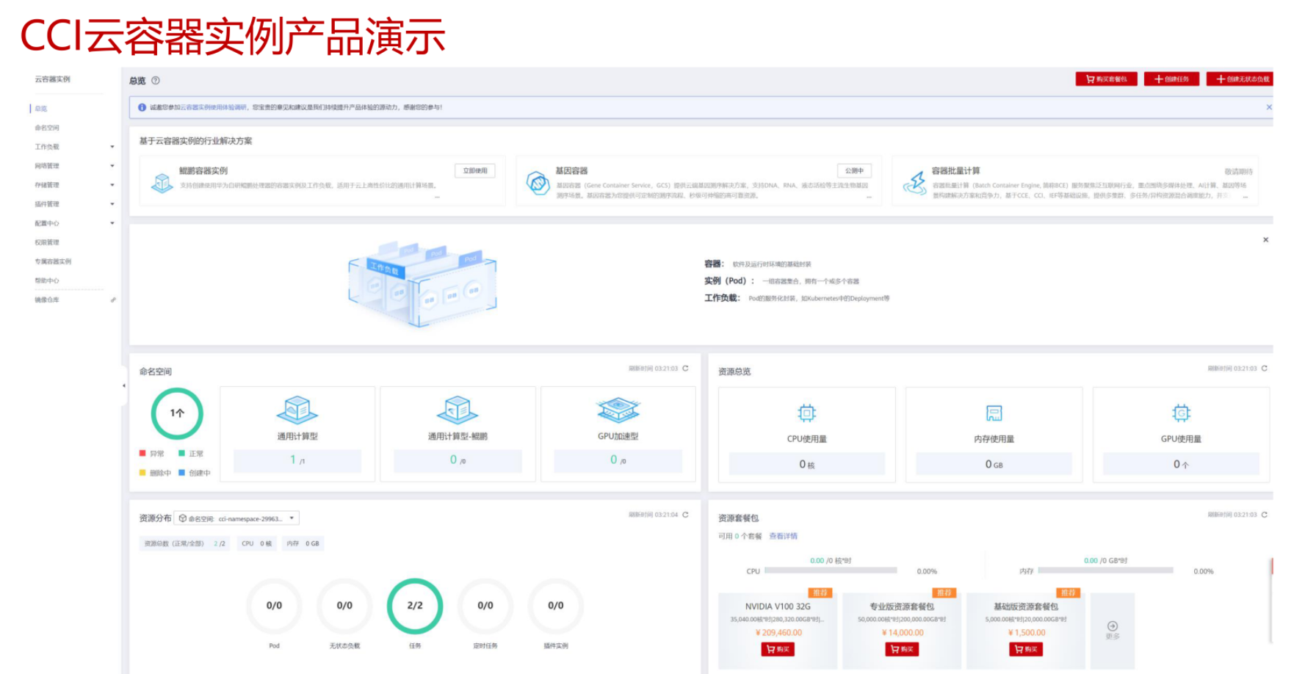1294x674 pixels.
Task: Expand the 基因容器 description ellipsis
Action: (868, 196)
